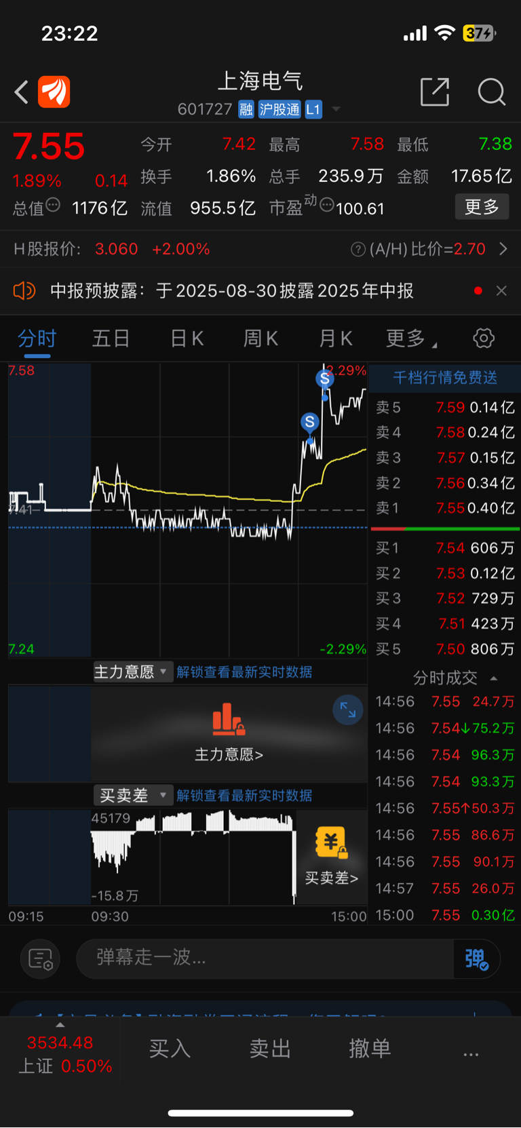The image size is (521, 1128).
Task: Select the 买5 order row at 7.50
Action: tap(445, 649)
